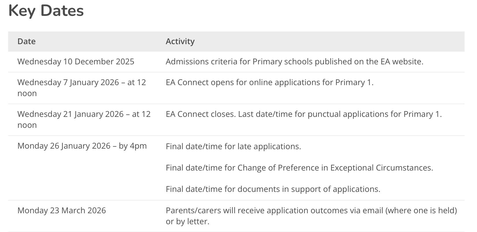Click the Admissions criteria for Primary schools text
This screenshot has width=477, height=232.
pos(294,61)
